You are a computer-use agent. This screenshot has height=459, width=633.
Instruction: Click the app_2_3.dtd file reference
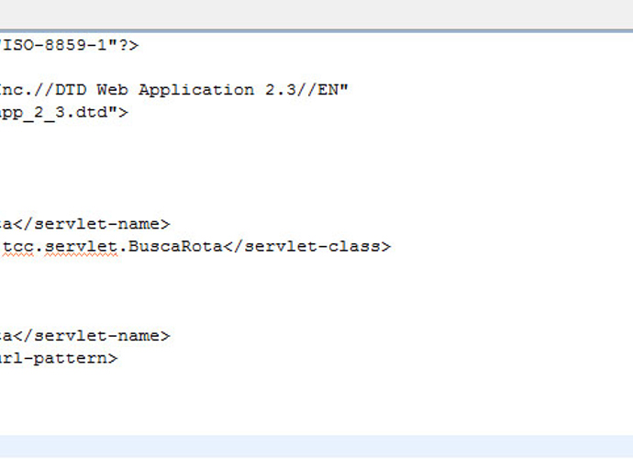53,113
